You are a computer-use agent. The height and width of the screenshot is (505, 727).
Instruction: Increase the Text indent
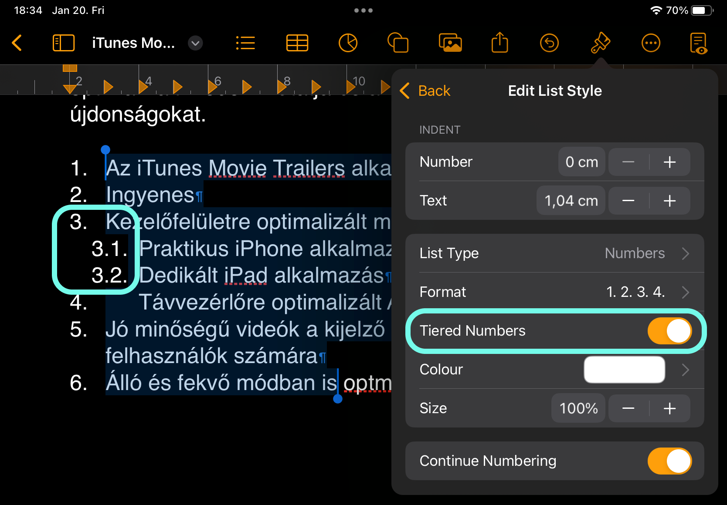pos(669,201)
